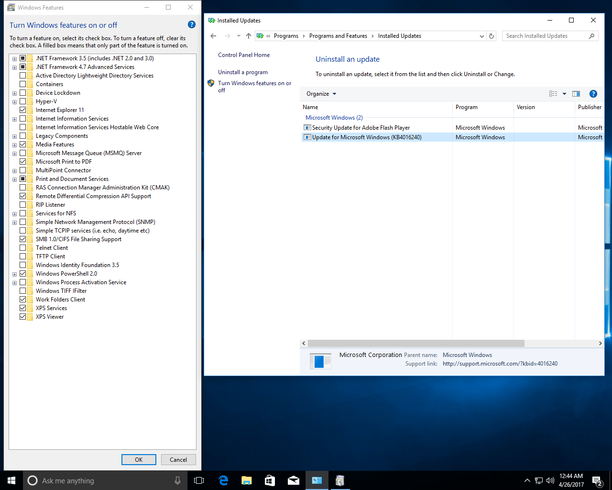Click the Publisher column header
Viewport: 612px width, 490px height.
click(590, 107)
